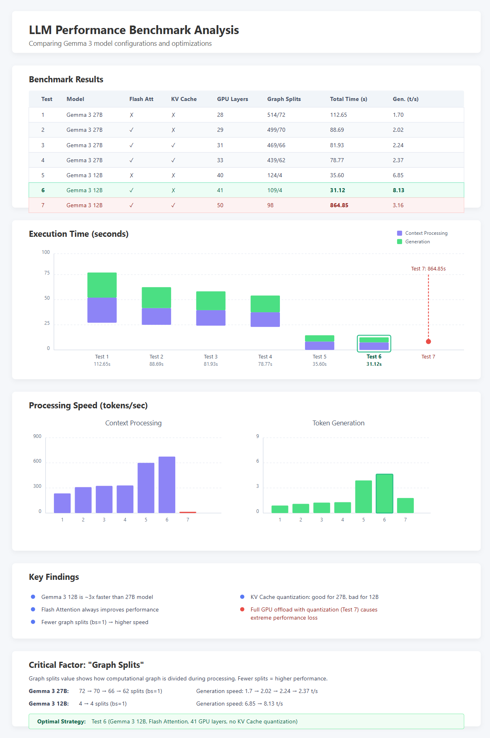Click the KV Cache X mark in row 6

coord(173,190)
